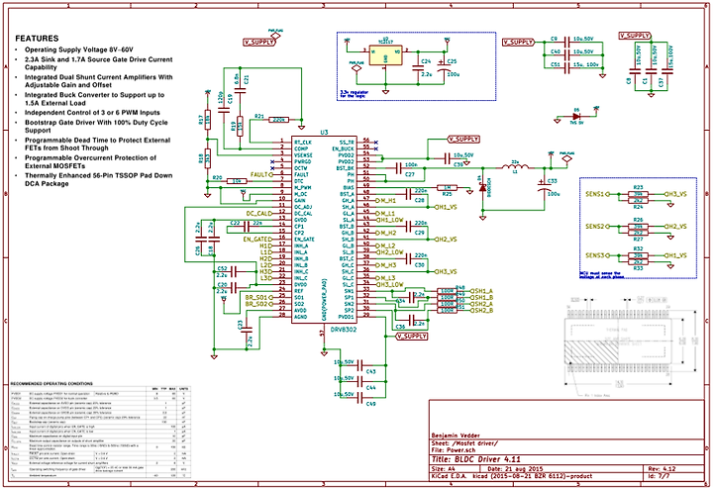Image resolution: width=713 pixels, height=489 pixels.
Task: Select capacitor C9 at top right
Action: click(x=566, y=43)
